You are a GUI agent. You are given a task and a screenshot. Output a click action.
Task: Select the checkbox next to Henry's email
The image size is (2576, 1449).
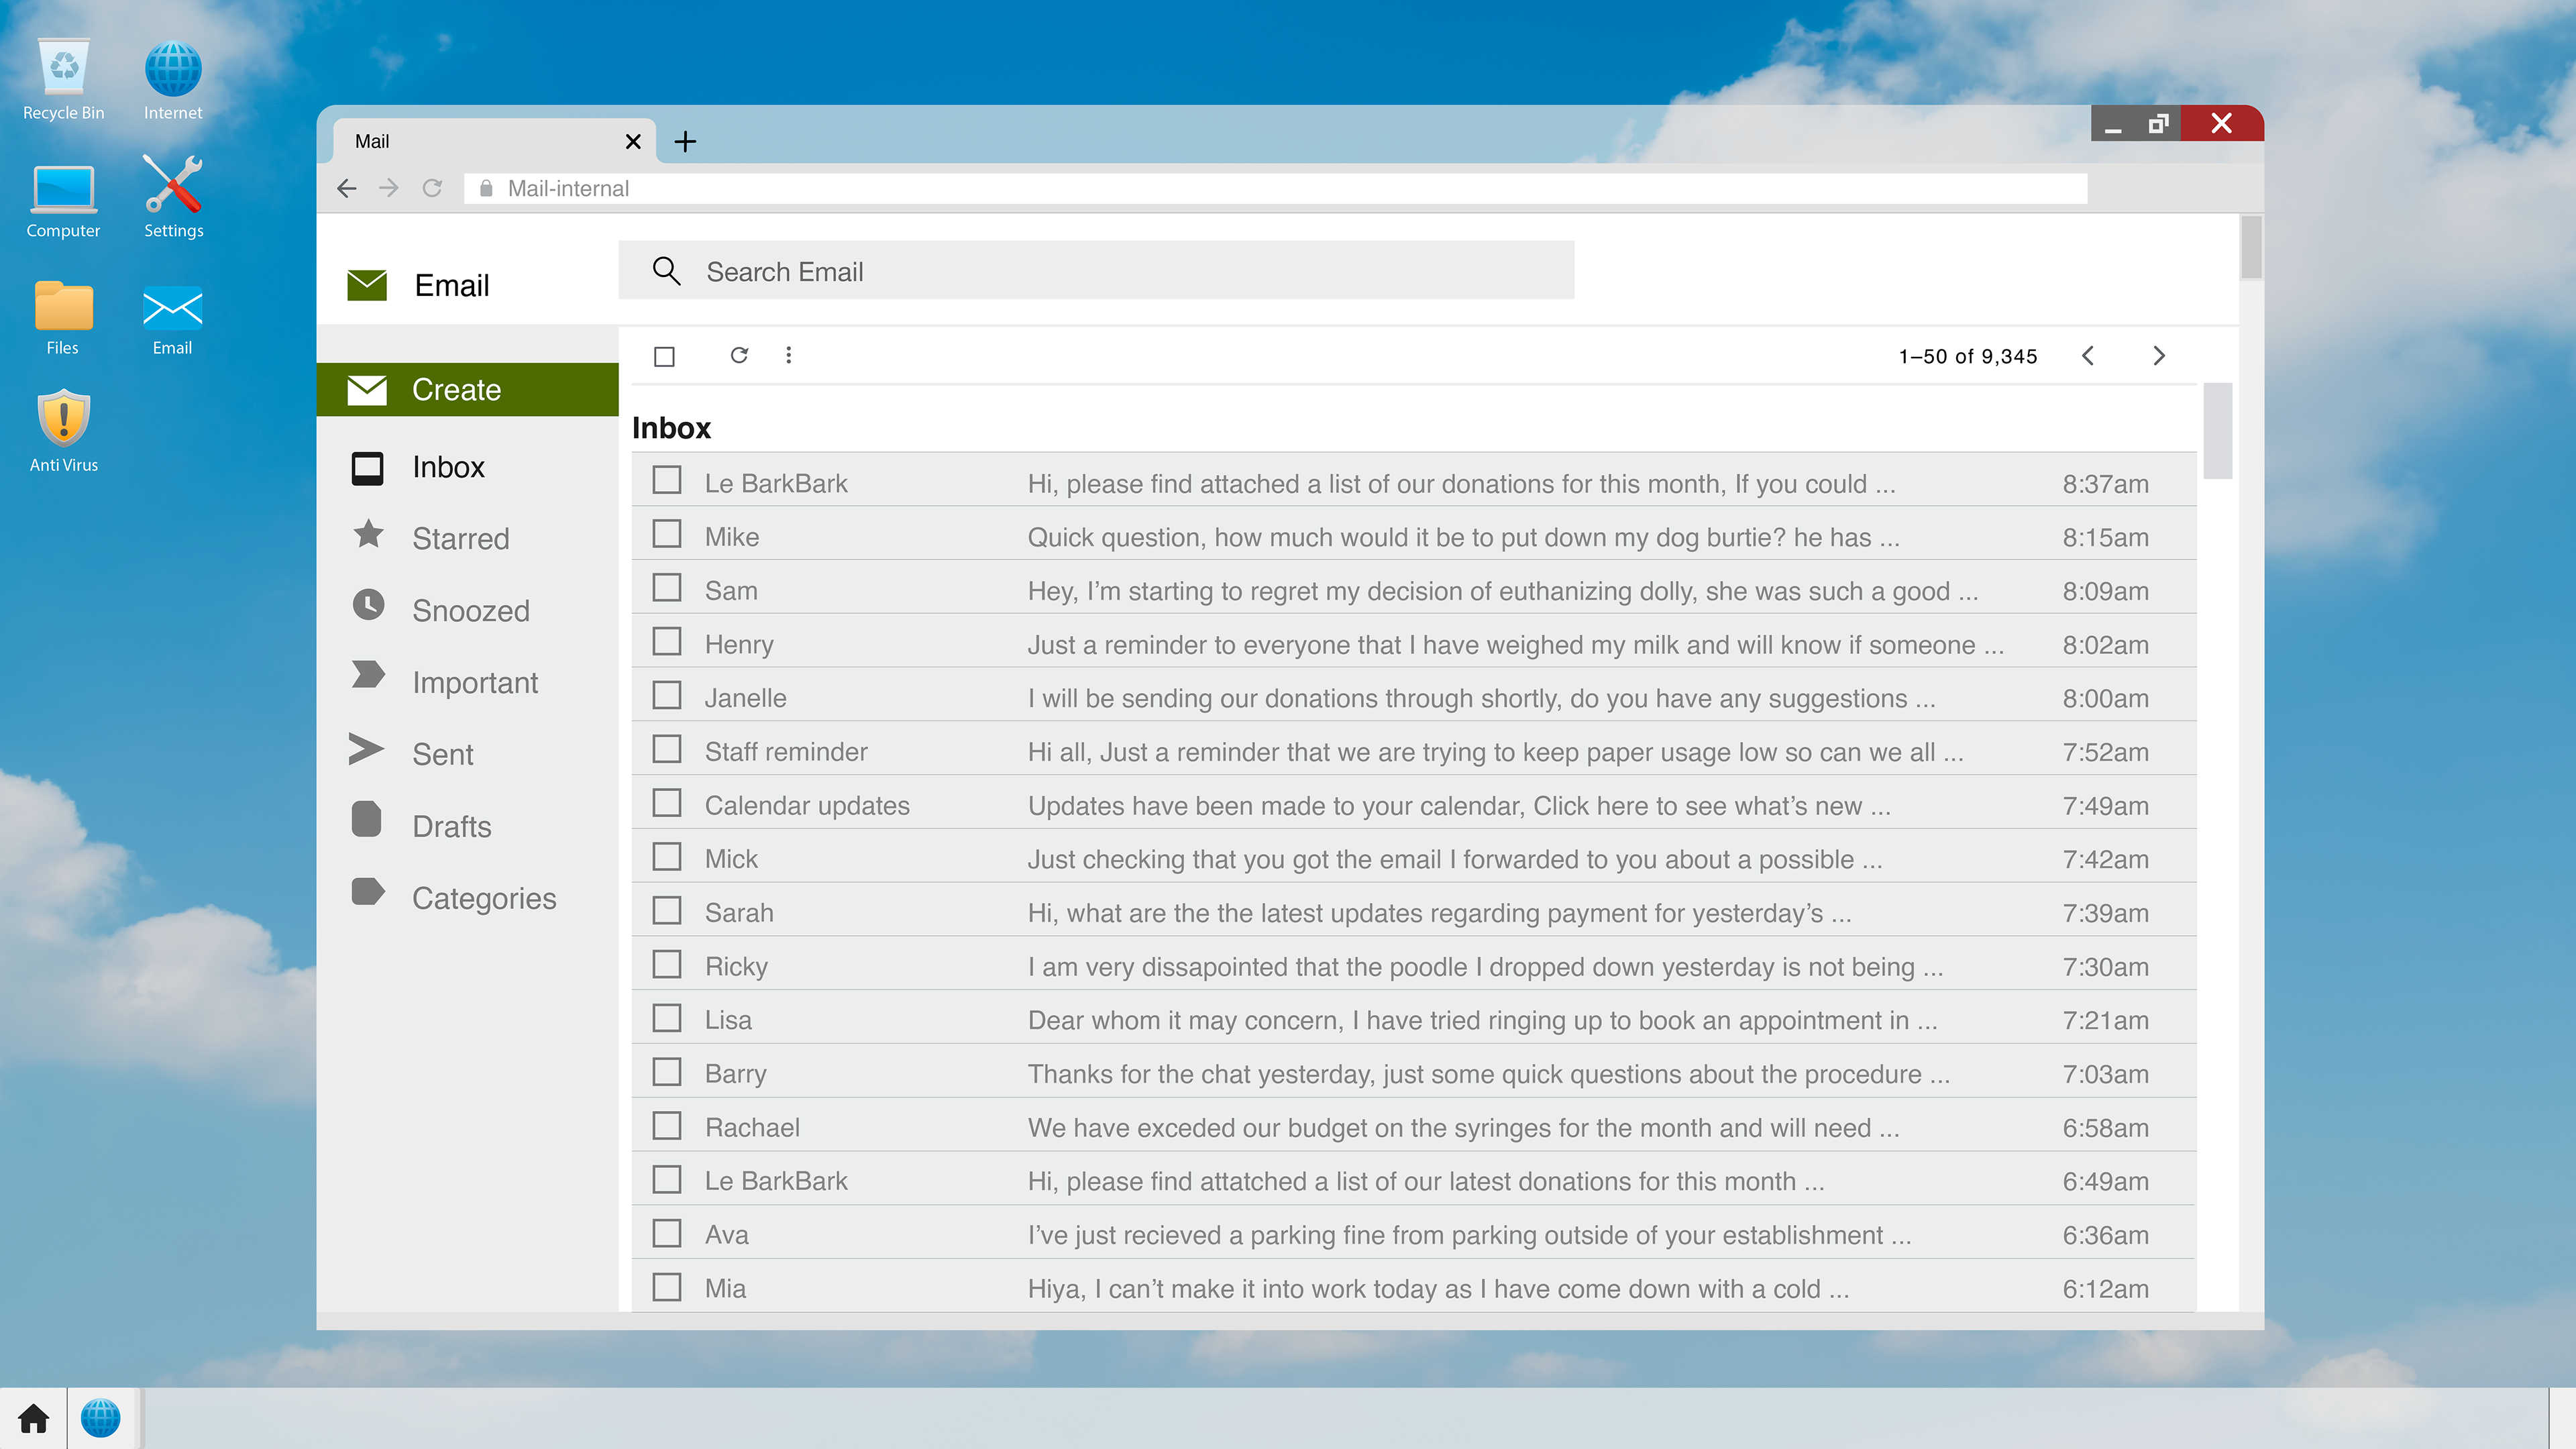click(667, 642)
